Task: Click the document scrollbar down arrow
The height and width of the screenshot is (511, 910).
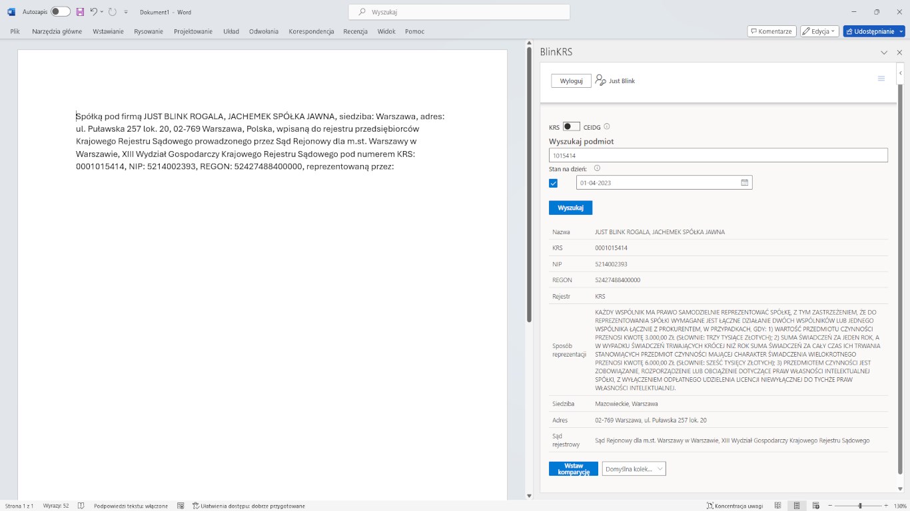Action: click(529, 496)
